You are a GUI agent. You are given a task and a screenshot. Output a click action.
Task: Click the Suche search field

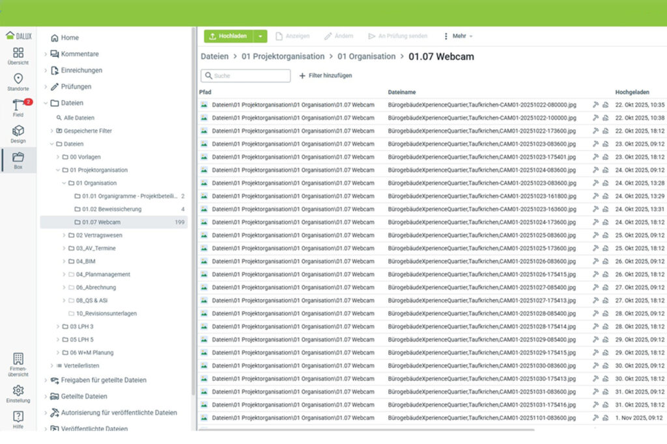coord(246,76)
